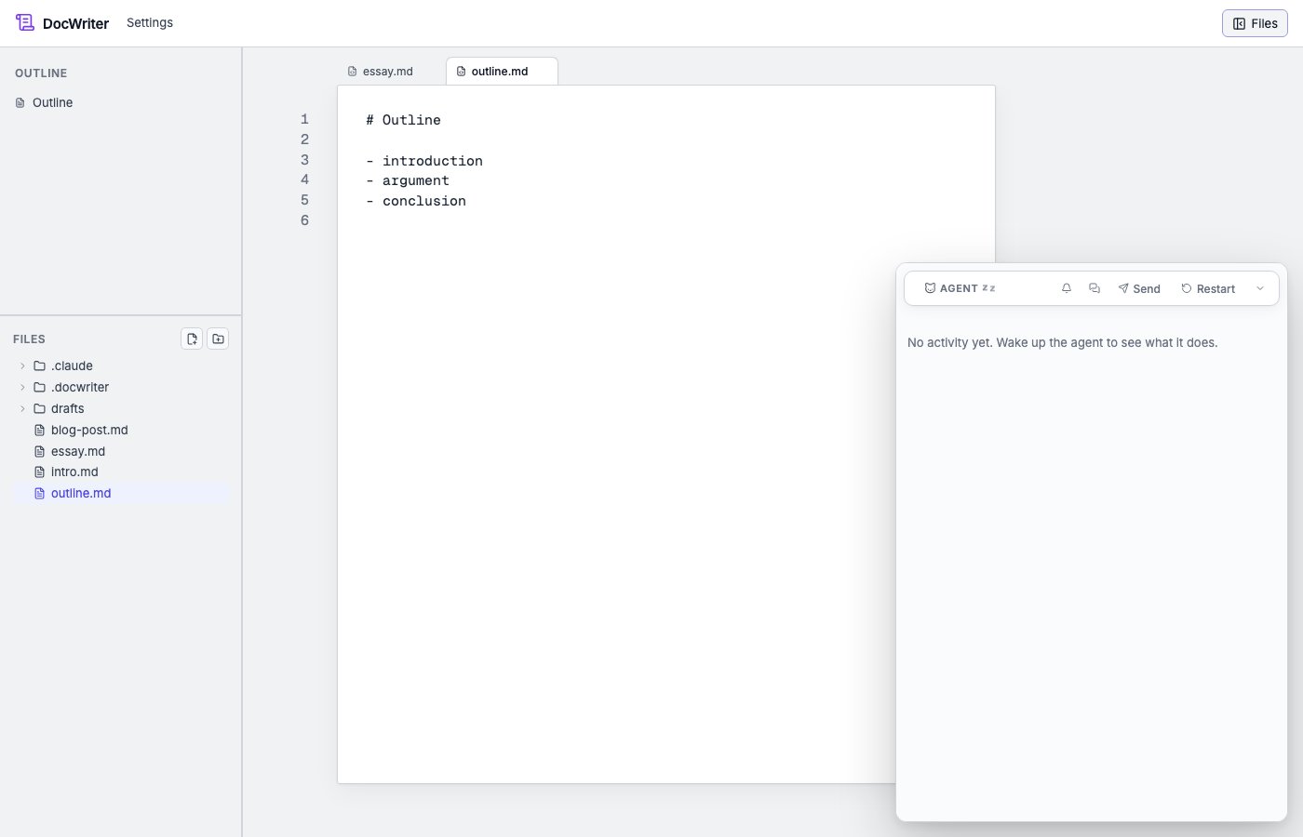Image resolution: width=1303 pixels, height=837 pixels.
Task: Click the file icon beside essay.md in the tree
Action: coord(39,451)
